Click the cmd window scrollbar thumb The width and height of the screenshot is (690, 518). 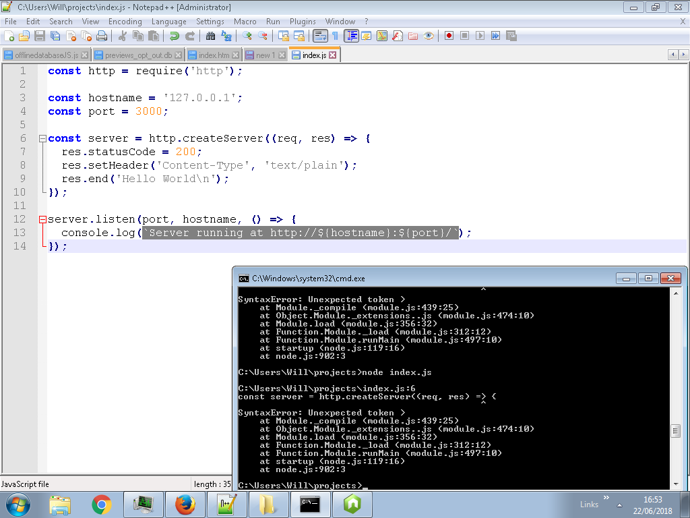(676, 431)
